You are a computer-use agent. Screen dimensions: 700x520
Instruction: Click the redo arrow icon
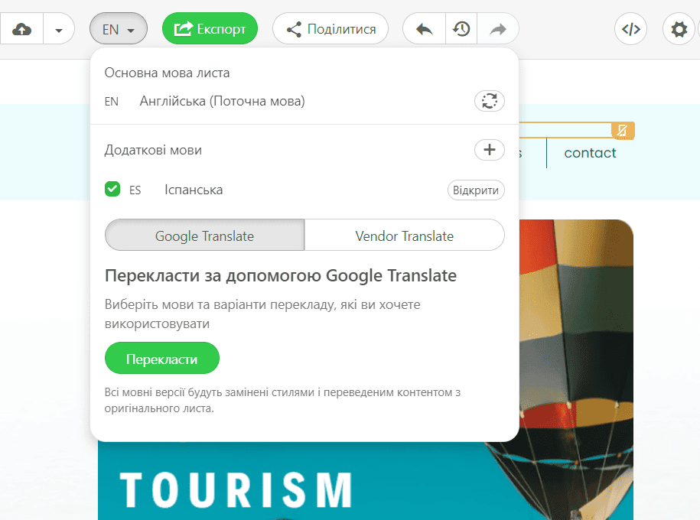(497, 28)
